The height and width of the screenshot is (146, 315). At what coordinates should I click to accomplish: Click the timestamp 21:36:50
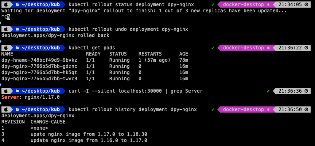[x=290, y=109]
